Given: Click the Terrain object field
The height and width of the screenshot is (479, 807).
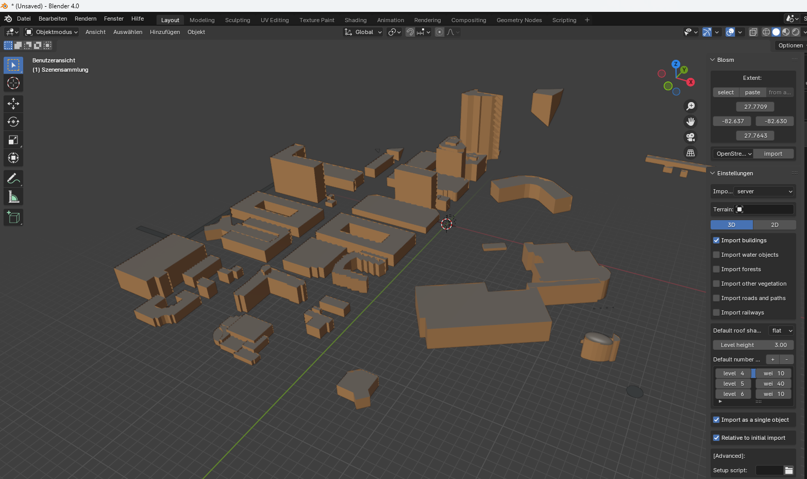Looking at the screenshot, I should pyautogui.click(x=764, y=209).
